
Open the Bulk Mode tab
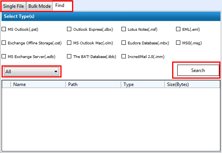[39, 6]
